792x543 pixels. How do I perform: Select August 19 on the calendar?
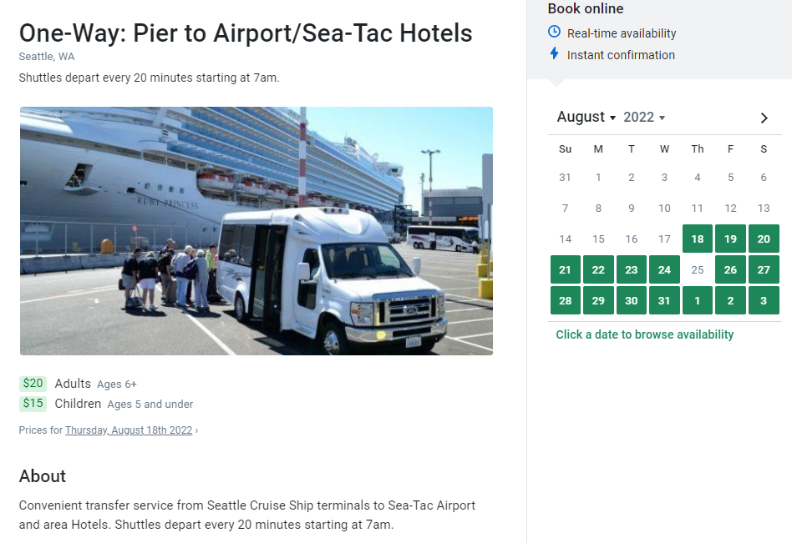(x=730, y=239)
